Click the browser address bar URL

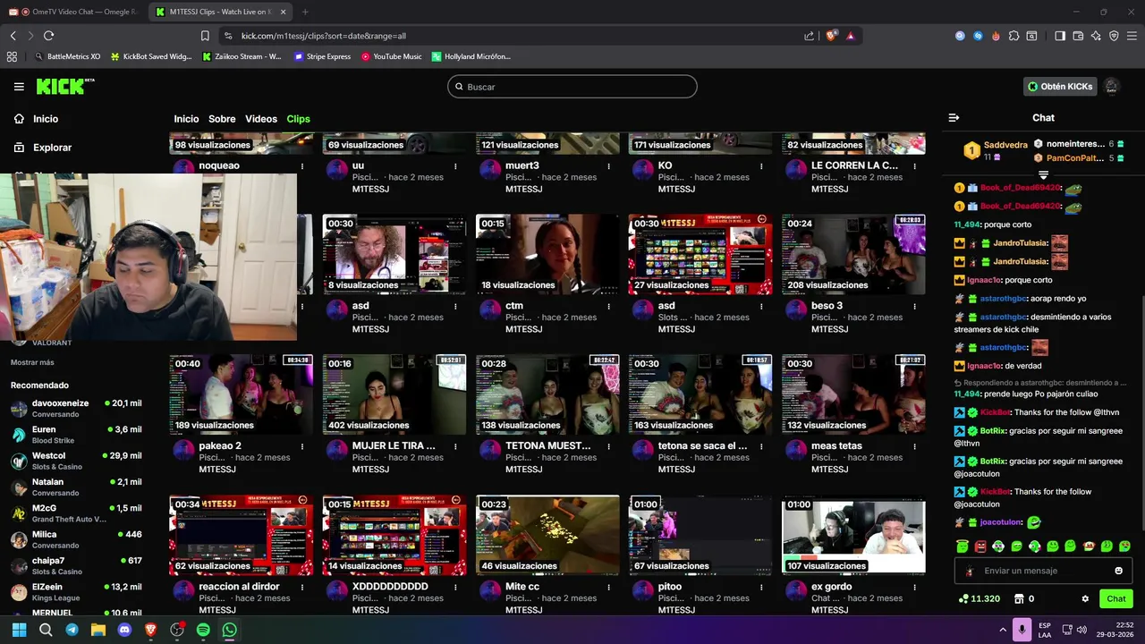pyautogui.click(x=323, y=36)
